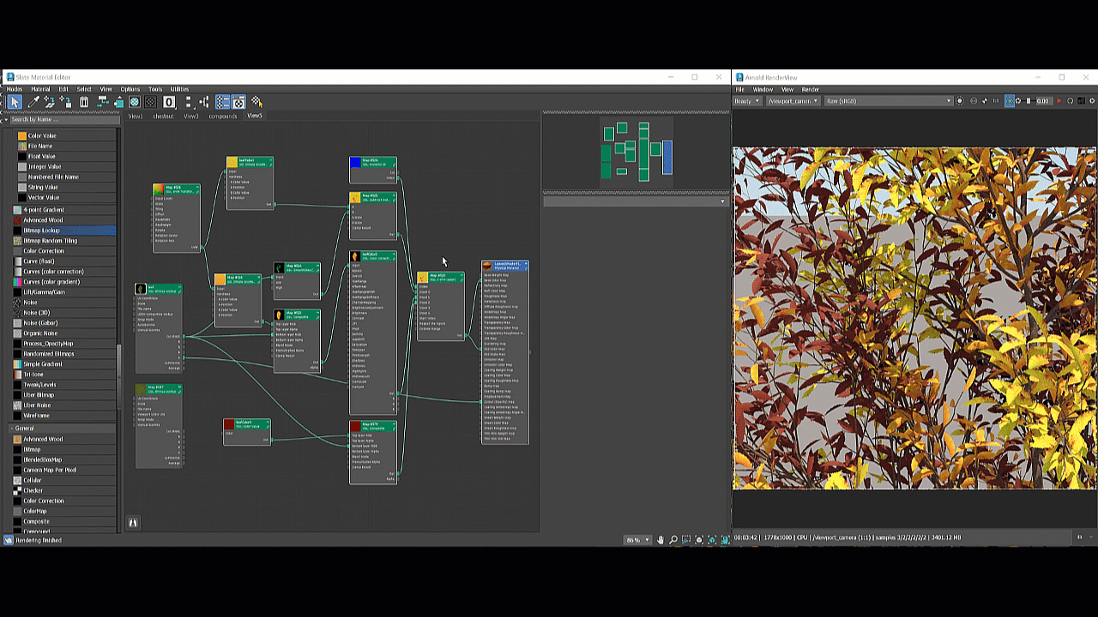The image size is (1098, 617).
Task: Toggle the Material/Map Browser panel button
Action: (x=222, y=102)
